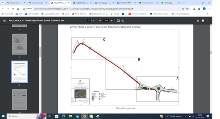Switch to the WhatsApp tab

click(170, 3)
